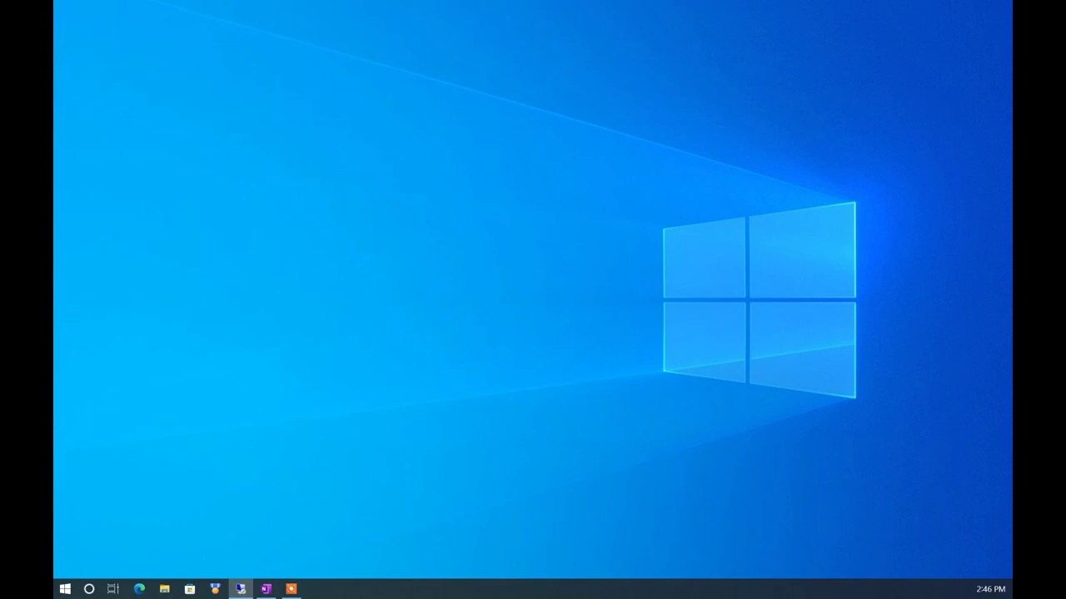Open the medal ribbon app in taskbar
Image resolution: width=1066 pixels, height=599 pixels.
pyautogui.click(x=215, y=589)
